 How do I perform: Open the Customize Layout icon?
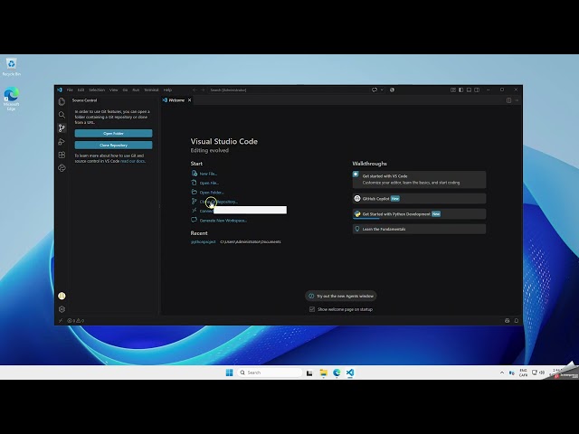[453, 90]
